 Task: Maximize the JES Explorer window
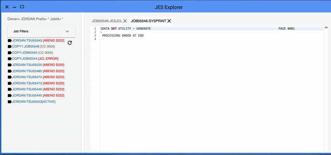coord(22,7)
